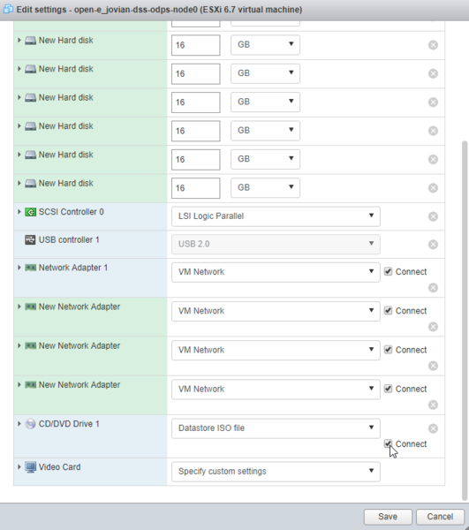
Task: Remove the New Hard disk directly above SCSI Controller 0
Action: click(x=433, y=188)
